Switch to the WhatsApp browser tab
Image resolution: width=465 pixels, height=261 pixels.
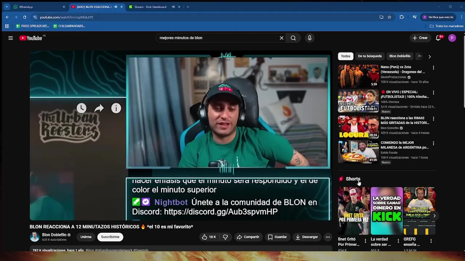click(39, 7)
